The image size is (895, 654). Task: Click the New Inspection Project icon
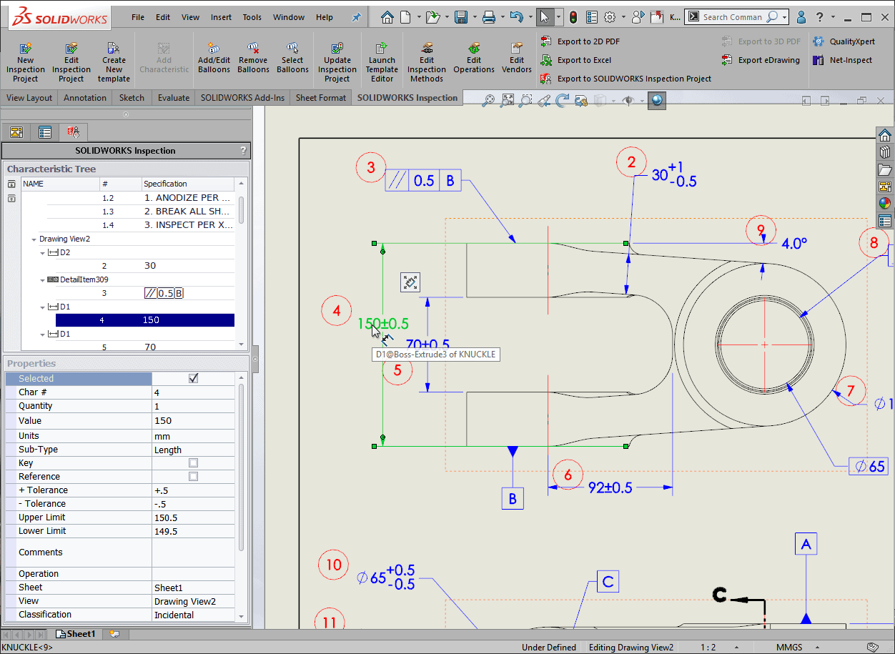tap(26, 49)
